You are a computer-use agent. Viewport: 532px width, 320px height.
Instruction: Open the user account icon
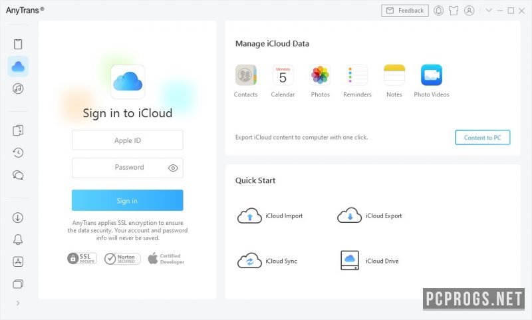click(x=469, y=11)
